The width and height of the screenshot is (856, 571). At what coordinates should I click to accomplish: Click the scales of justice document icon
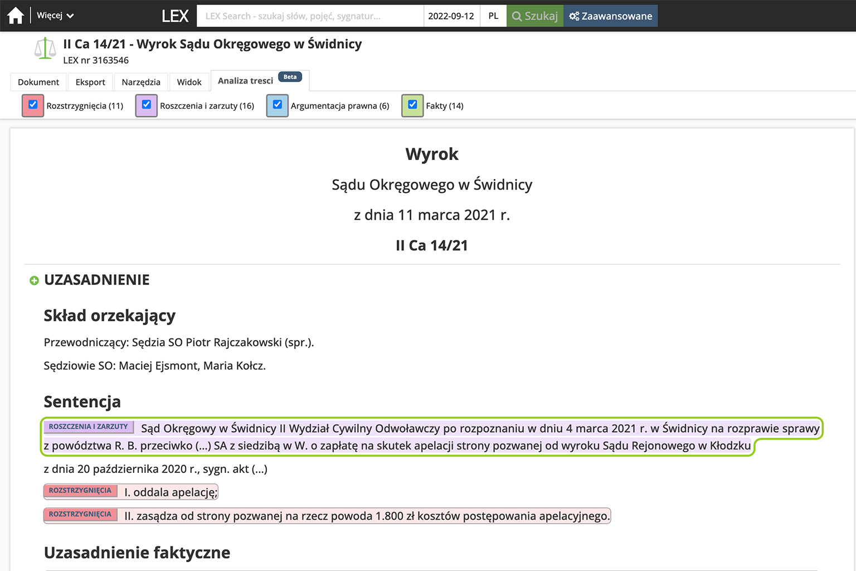click(x=45, y=49)
